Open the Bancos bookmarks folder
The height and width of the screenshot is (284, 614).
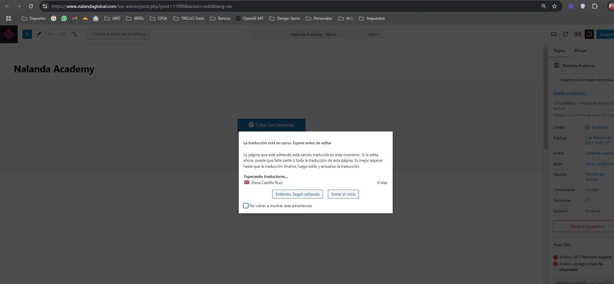click(220, 18)
